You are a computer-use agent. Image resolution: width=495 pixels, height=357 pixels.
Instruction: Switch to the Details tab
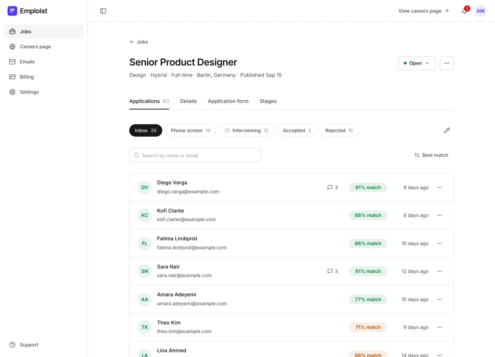[188, 101]
